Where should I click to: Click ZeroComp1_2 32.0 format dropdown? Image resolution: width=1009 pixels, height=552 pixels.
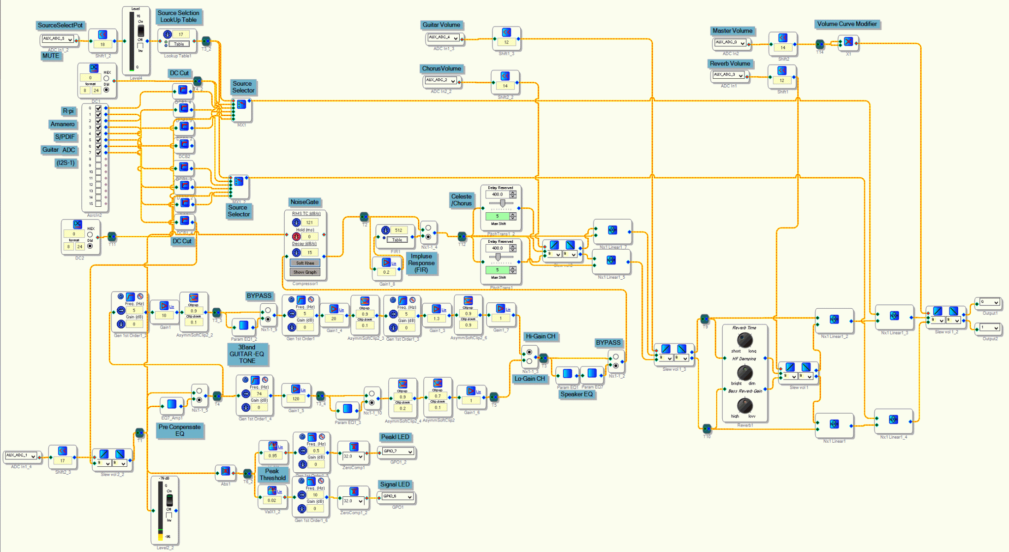[x=353, y=501]
